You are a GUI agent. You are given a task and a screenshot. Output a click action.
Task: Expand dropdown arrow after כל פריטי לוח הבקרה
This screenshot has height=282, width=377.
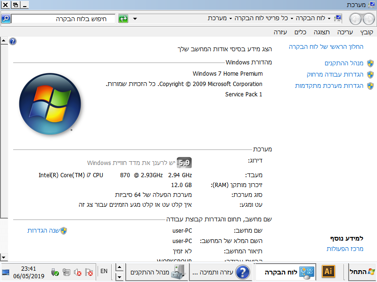coord(230,18)
